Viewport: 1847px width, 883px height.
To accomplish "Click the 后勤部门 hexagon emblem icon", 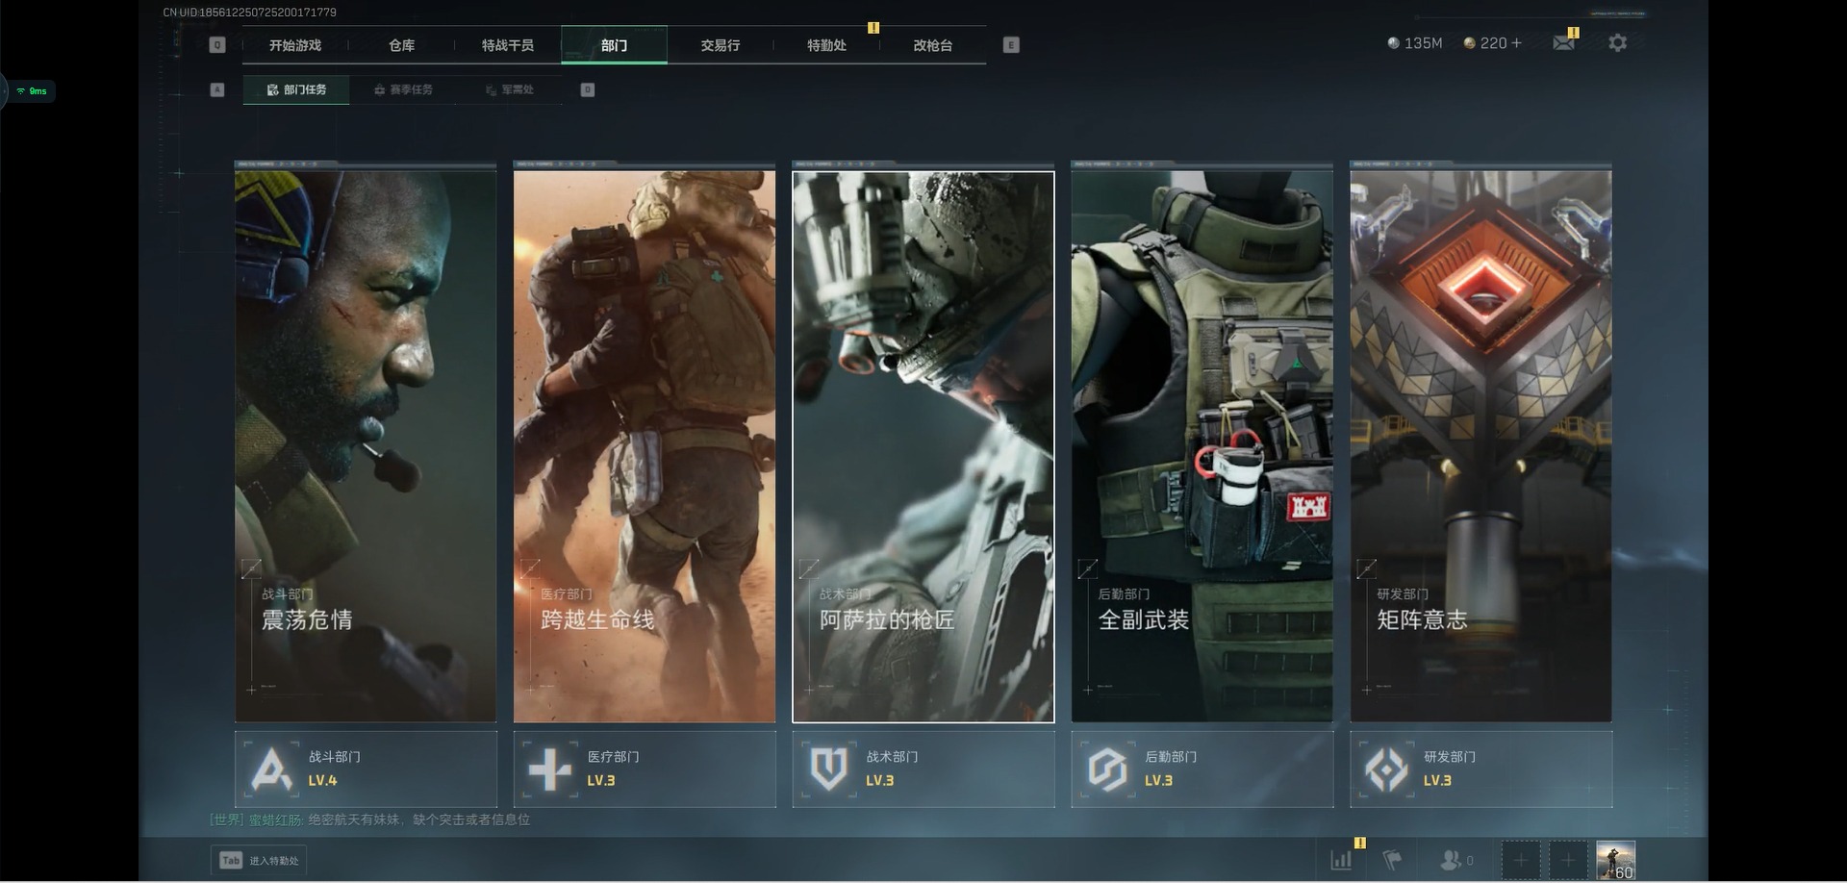I will point(1107,769).
